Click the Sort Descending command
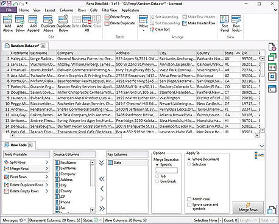 (x=165, y=23)
